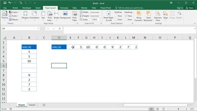Click zoom in plus button
197x111 pixels.
pyautogui.click(x=187, y=109)
